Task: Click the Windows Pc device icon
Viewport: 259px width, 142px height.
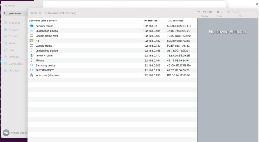Action: pyautogui.click(x=31, y=41)
